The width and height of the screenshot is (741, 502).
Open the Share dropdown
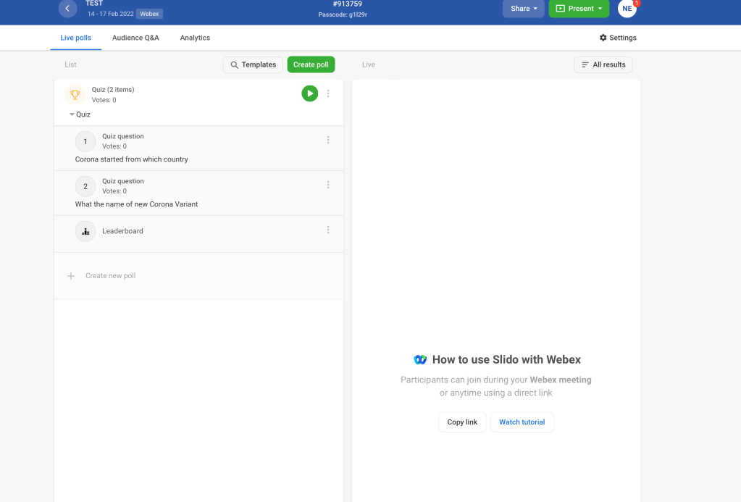click(x=524, y=9)
